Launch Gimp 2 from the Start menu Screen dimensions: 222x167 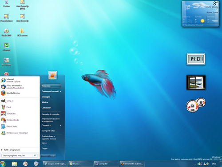coord(7,101)
